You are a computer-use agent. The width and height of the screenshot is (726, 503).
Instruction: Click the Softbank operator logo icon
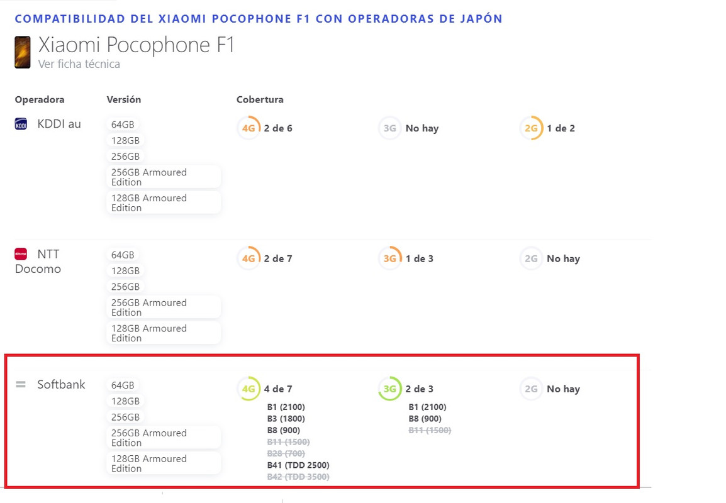pyautogui.click(x=21, y=385)
